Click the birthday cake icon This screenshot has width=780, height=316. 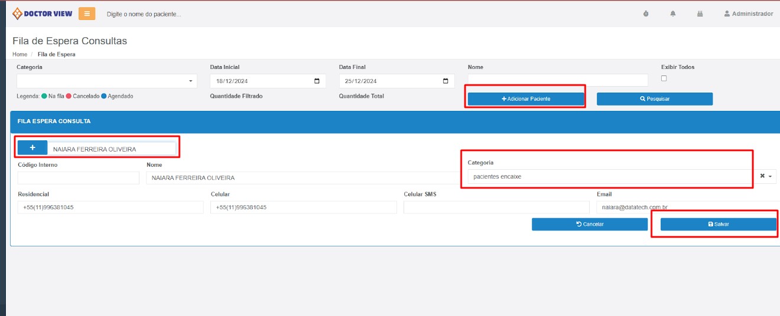tap(700, 14)
